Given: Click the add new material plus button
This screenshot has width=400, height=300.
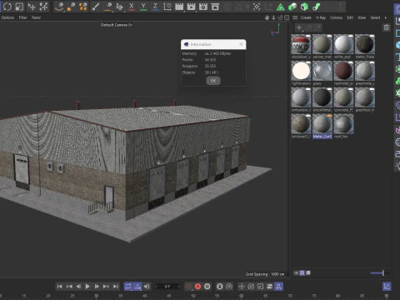Looking at the screenshot, I should pos(299,27).
